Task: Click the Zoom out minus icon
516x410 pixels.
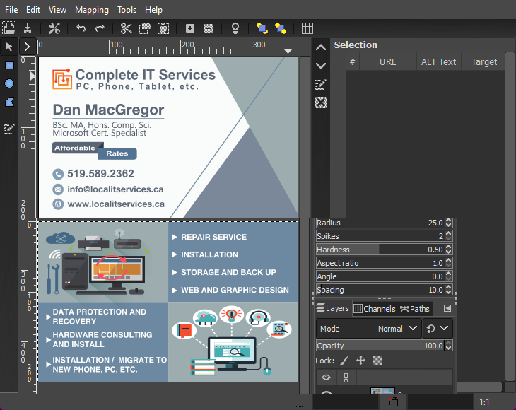Action: click(209, 28)
